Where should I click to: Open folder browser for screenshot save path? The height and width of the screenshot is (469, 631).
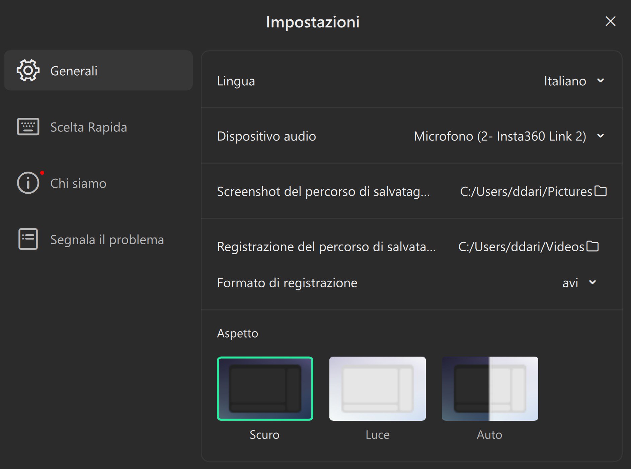[x=601, y=191]
